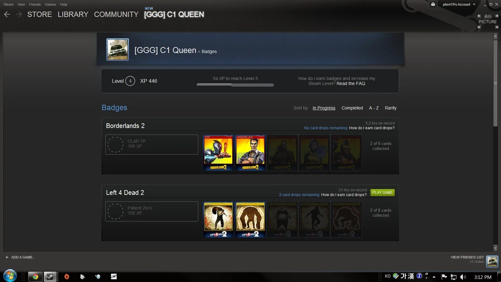
Task: Click the KO language indicator
Action: pyautogui.click(x=388, y=276)
